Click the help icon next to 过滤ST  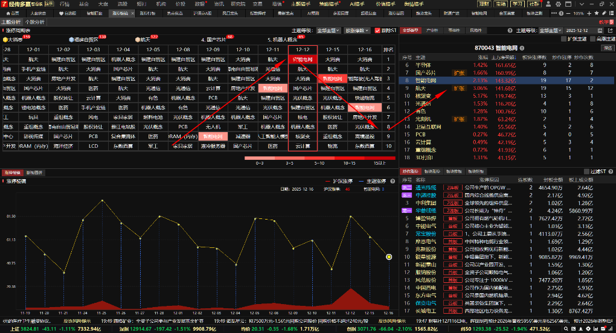[x=609, y=172]
